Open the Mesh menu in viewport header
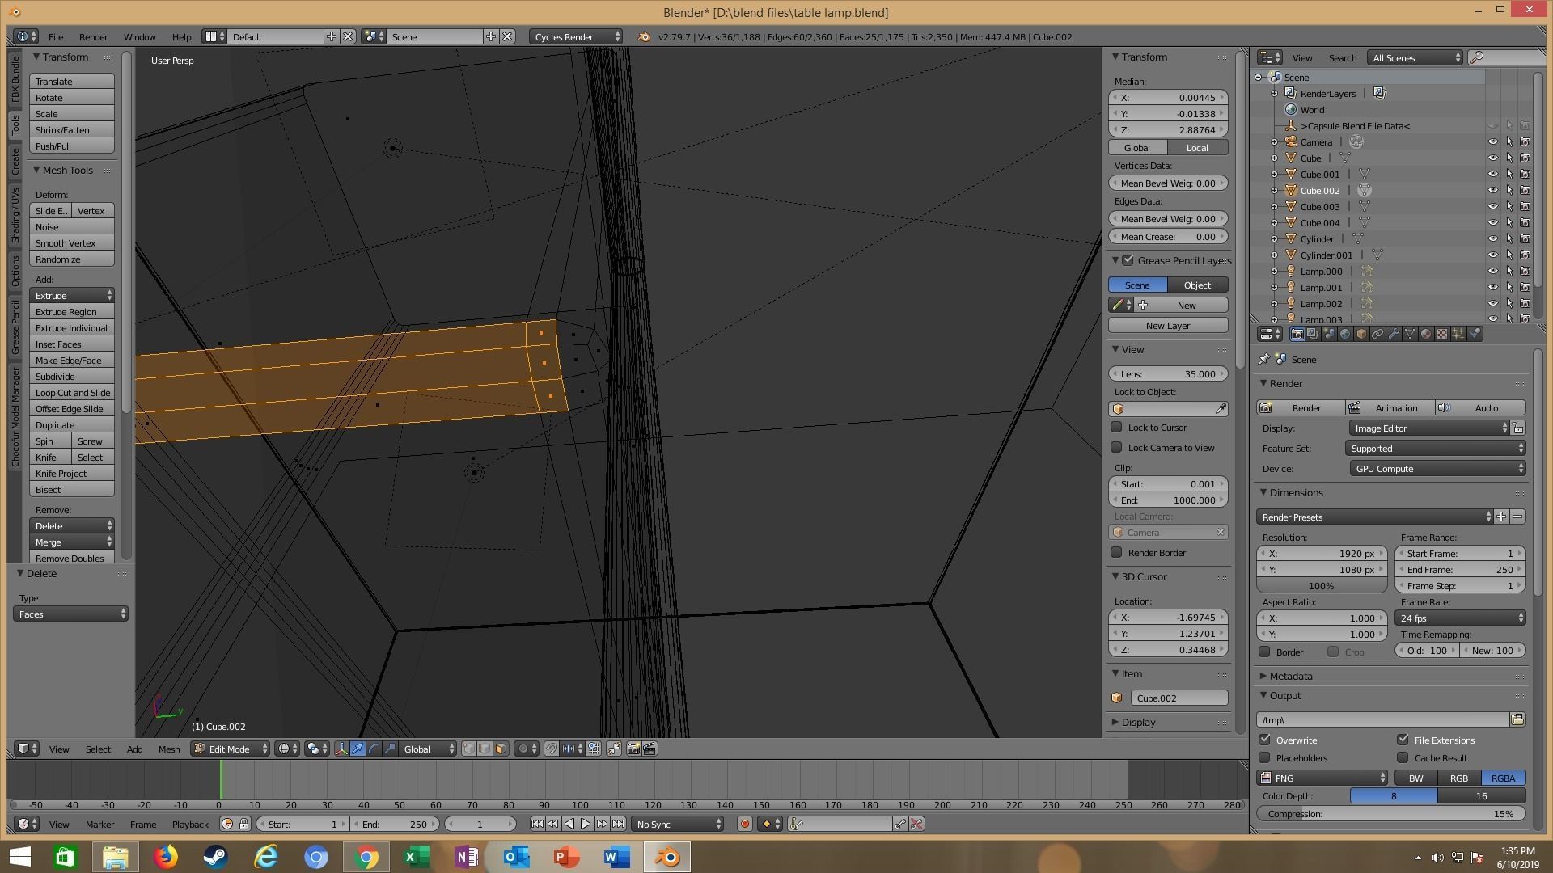Viewport: 1553px width, 873px height. pyautogui.click(x=169, y=749)
